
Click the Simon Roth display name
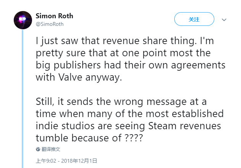pos(55,16)
